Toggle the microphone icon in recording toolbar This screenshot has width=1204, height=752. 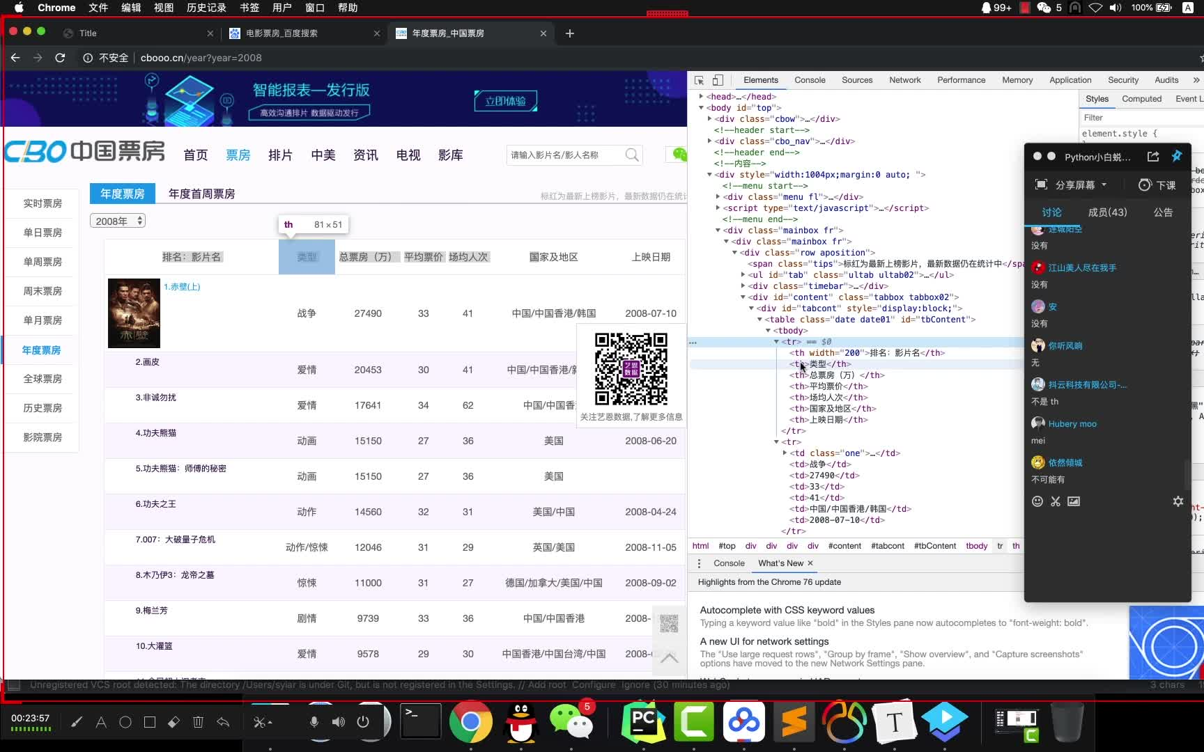click(x=314, y=722)
